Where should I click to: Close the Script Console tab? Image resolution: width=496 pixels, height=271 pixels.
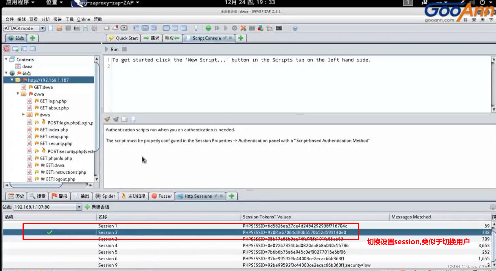point(231,38)
